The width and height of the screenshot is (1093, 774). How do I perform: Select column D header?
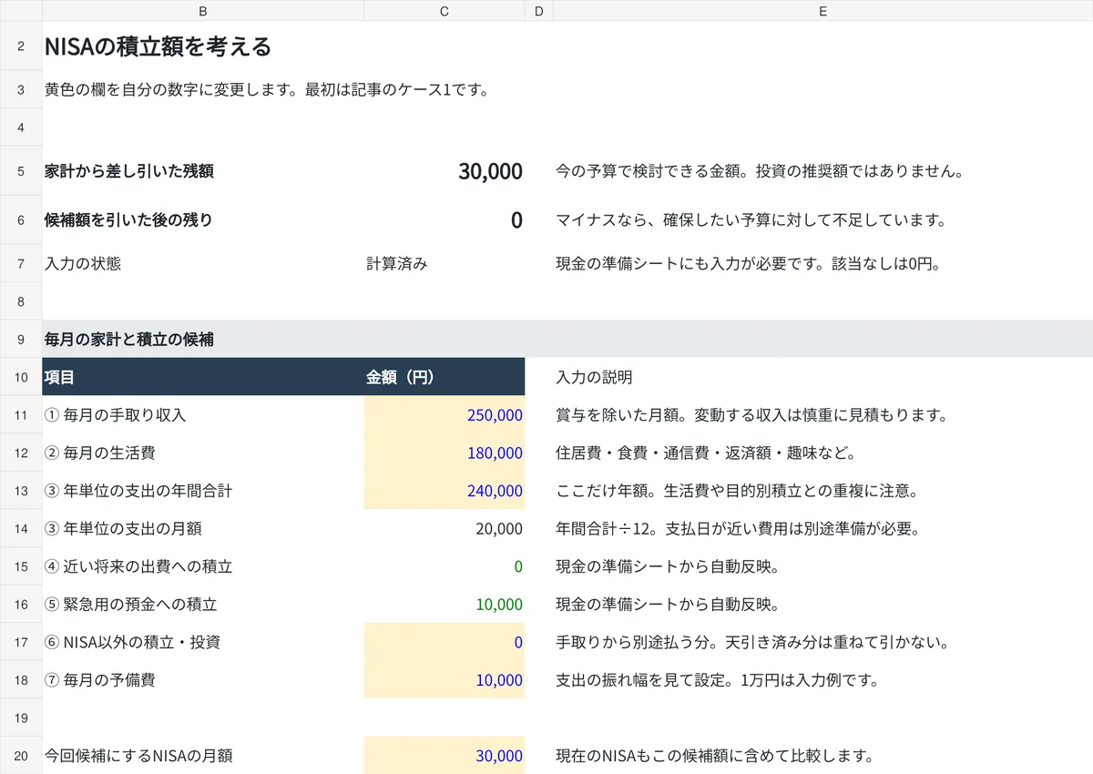538,11
